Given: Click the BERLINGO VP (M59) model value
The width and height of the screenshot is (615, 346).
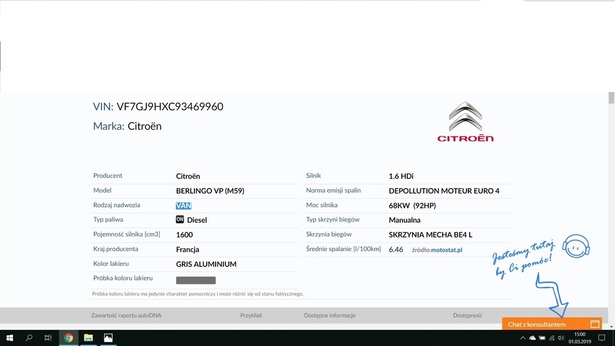Looking at the screenshot, I should (x=210, y=191).
